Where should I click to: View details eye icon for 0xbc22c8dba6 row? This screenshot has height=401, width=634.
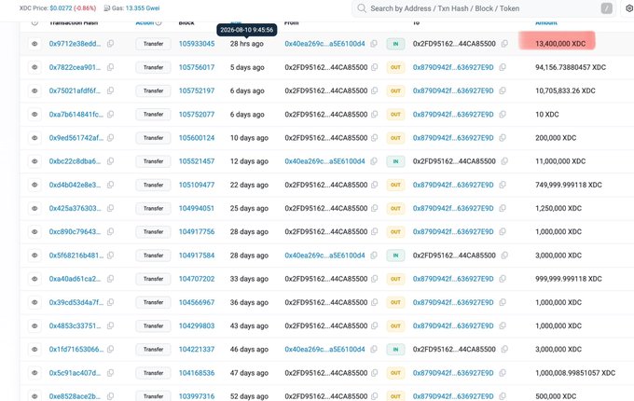coord(34,161)
